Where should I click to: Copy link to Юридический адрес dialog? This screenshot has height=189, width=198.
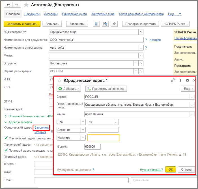pyautogui.click(x=173, y=80)
